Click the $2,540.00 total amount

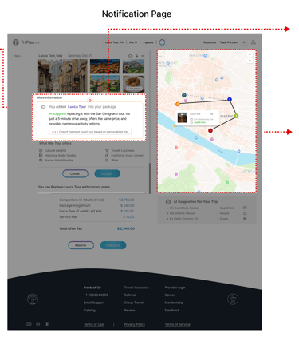pos(126,228)
